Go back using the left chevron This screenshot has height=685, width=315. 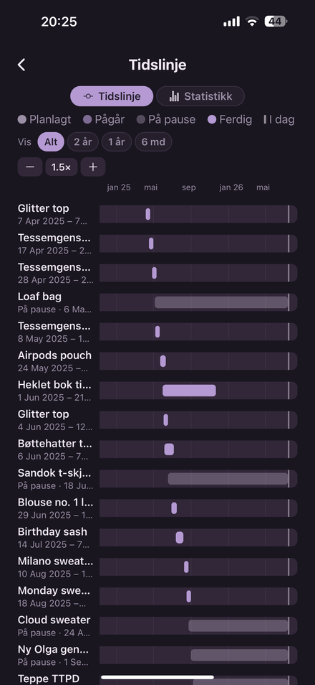tap(21, 65)
